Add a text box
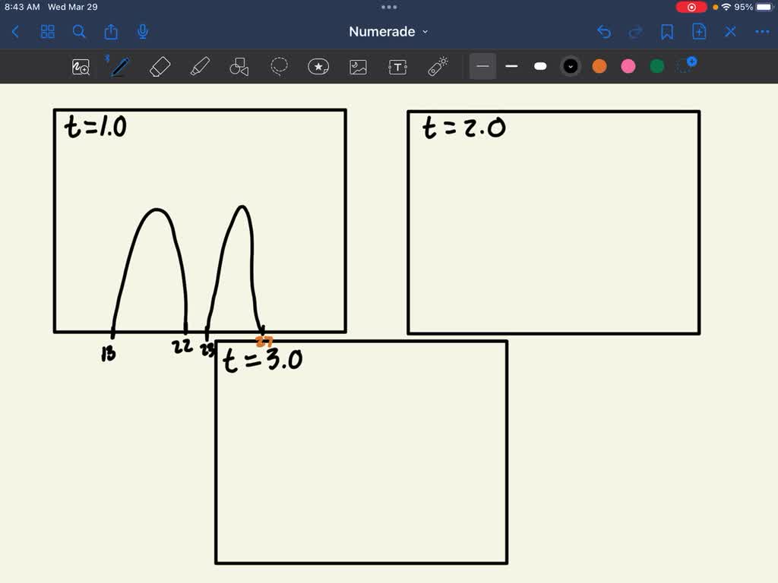 click(397, 67)
